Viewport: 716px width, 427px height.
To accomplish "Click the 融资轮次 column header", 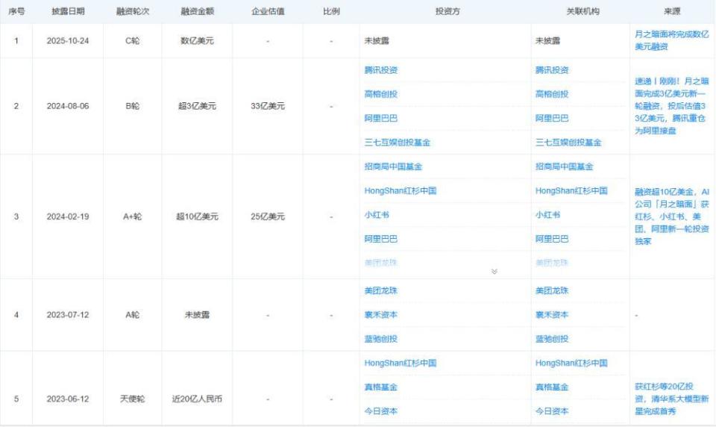I will (x=133, y=11).
